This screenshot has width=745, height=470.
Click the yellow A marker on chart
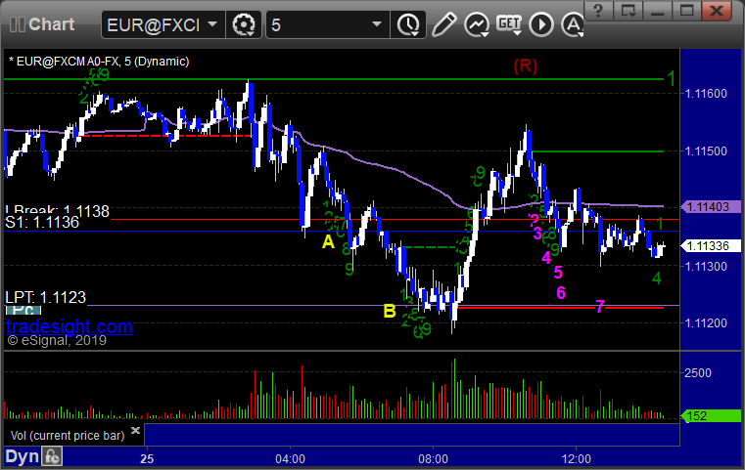328,242
